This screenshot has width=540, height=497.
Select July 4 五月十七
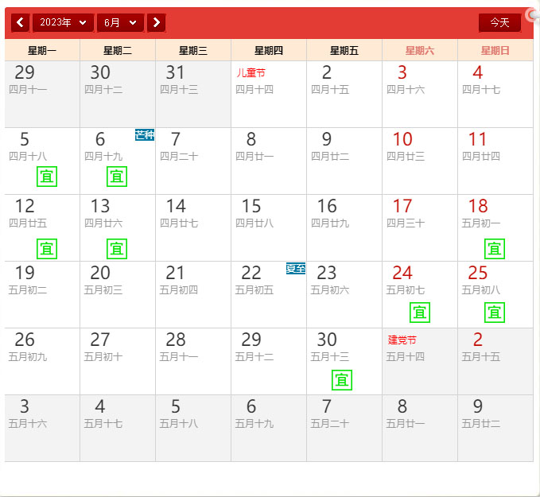[118, 428]
